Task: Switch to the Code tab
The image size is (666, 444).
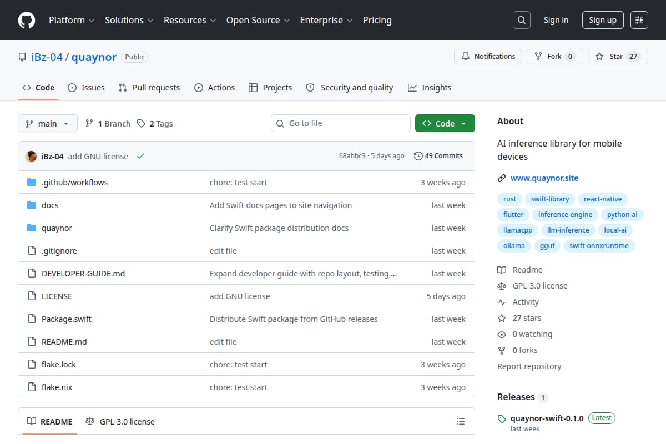Action: click(x=38, y=88)
